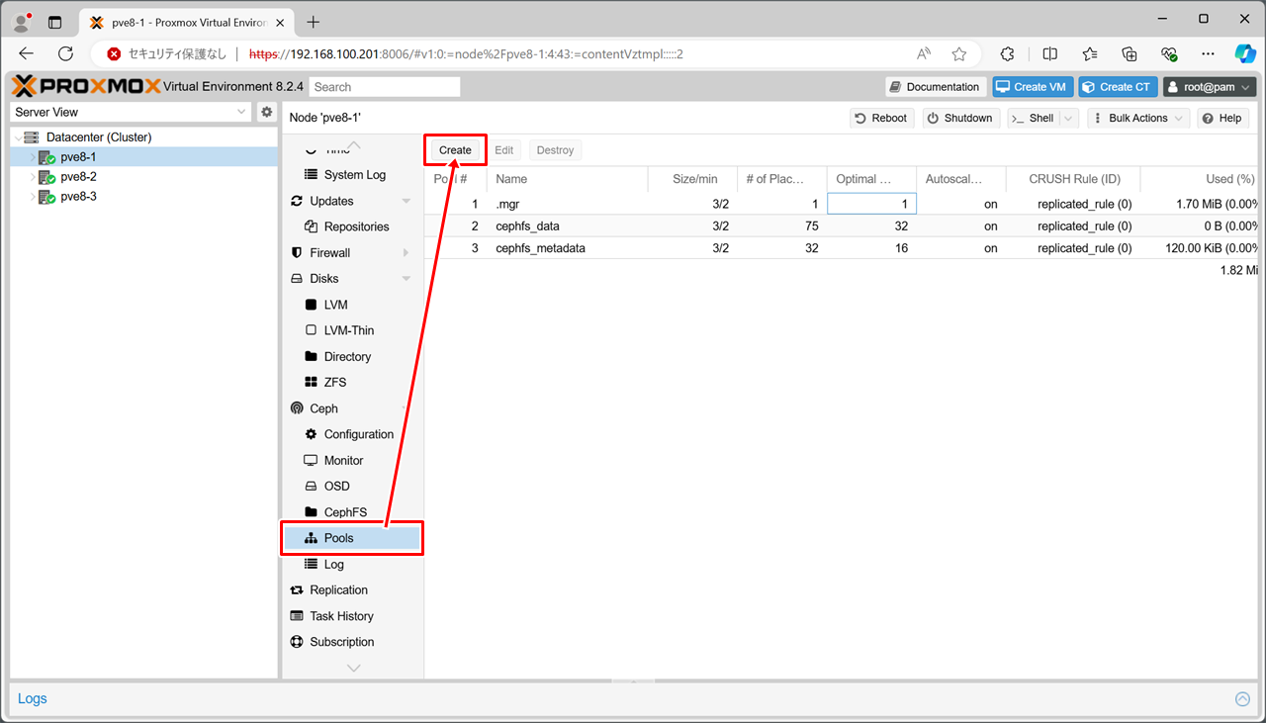This screenshot has width=1266, height=723.
Task: Open the browser extensions puzzle icon
Action: pyautogui.click(x=1008, y=54)
